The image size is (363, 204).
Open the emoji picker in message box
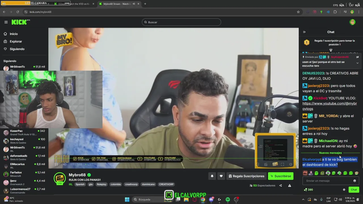[x=354, y=181]
